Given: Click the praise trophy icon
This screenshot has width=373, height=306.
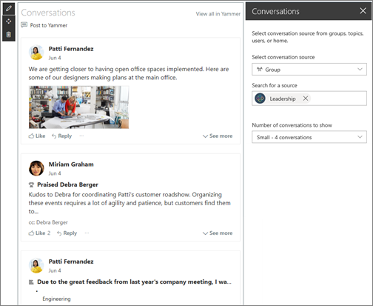Looking at the screenshot, I should (x=31, y=184).
